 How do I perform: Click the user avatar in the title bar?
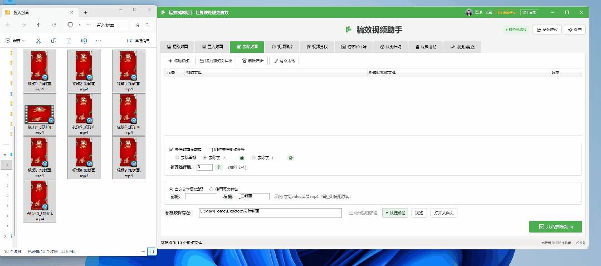pyautogui.click(x=468, y=12)
